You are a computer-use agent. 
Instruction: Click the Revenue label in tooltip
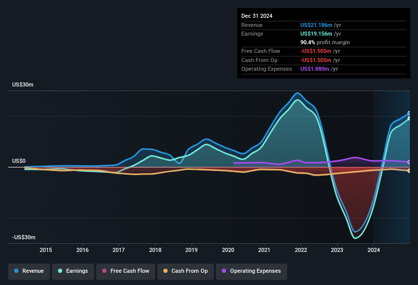click(252, 25)
